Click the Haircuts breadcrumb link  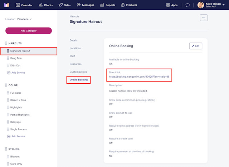pyautogui.click(x=74, y=16)
